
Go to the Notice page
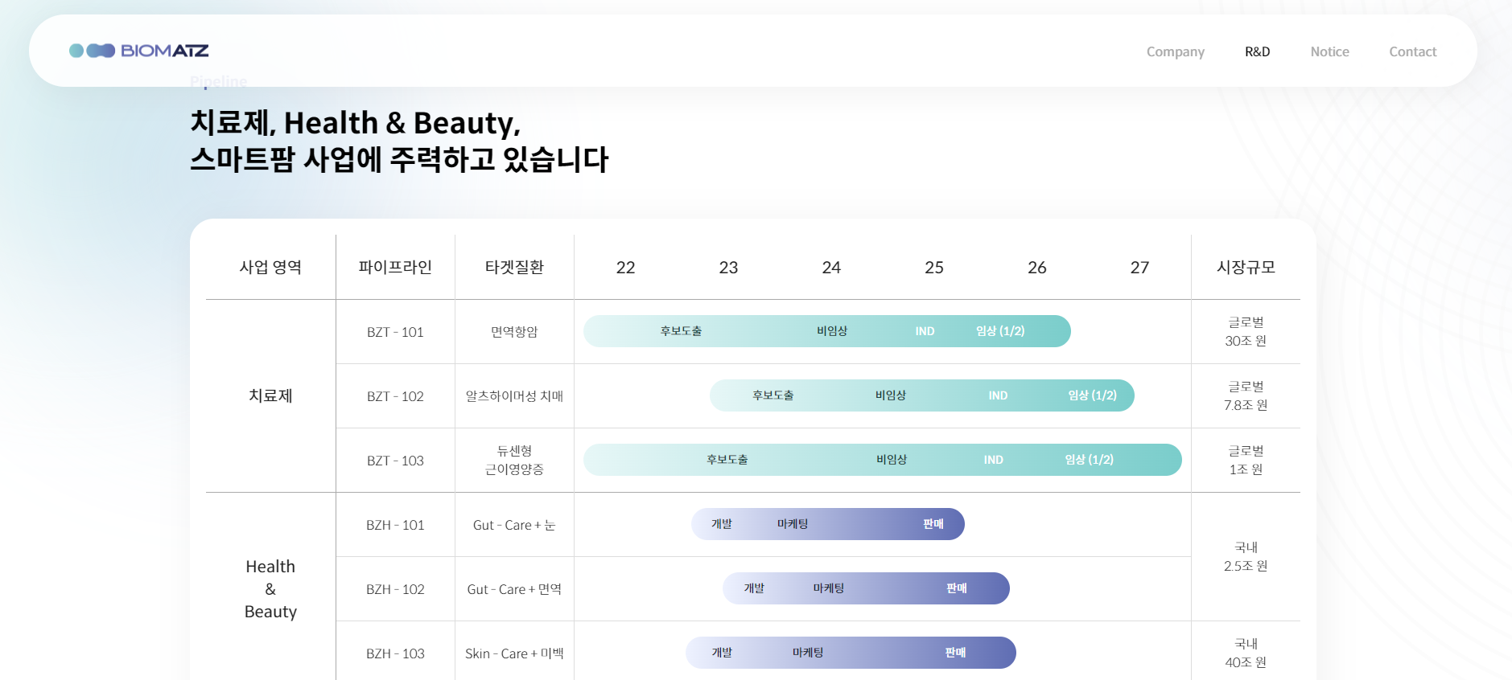tap(1329, 51)
